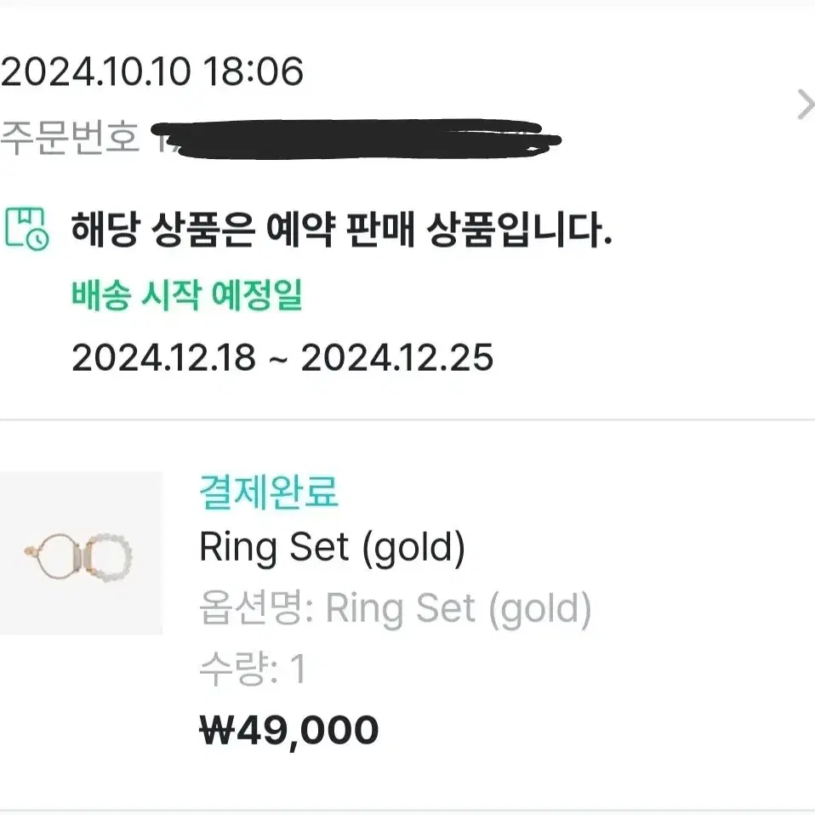This screenshot has width=815, height=815.
Task: Click the green 배송 시작 예정일 label
Action: pyautogui.click(x=187, y=294)
